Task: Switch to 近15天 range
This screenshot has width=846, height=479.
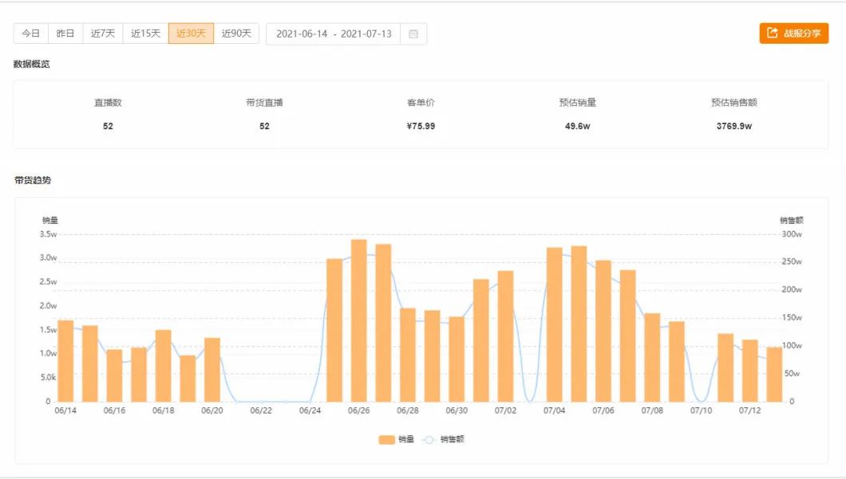Action: 145,33
